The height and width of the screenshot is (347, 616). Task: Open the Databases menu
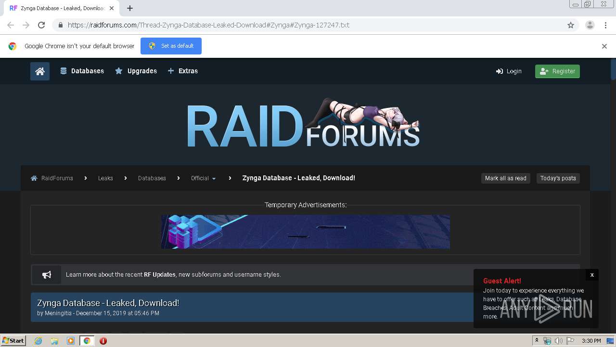coord(82,71)
